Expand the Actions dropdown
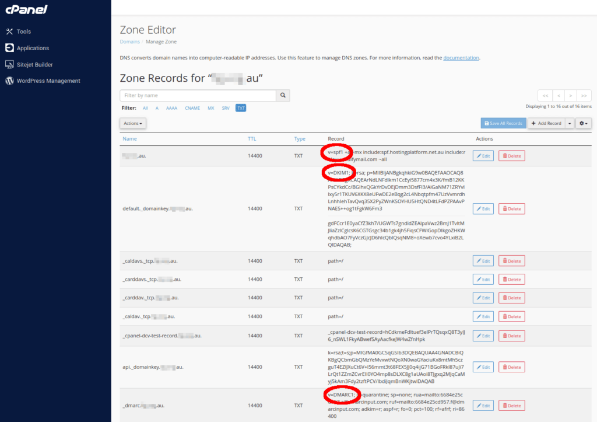This screenshot has width=597, height=422. point(133,123)
